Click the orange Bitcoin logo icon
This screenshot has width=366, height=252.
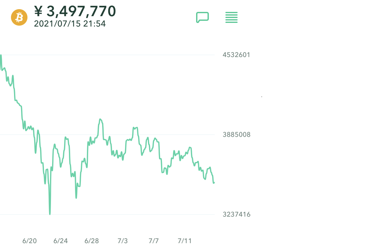pos(19,17)
